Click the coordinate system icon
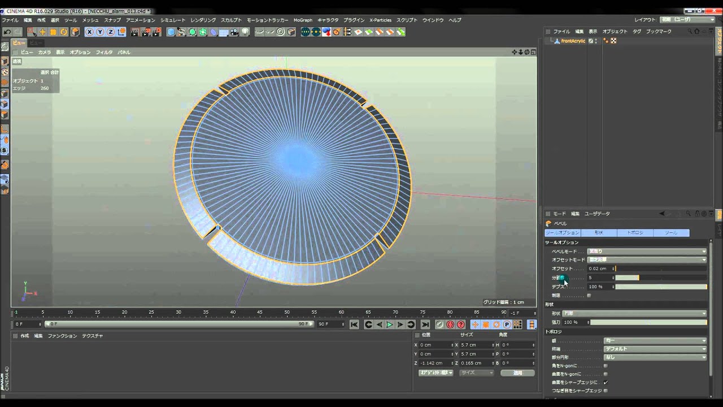The width and height of the screenshot is (723, 407). pos(121,32)
